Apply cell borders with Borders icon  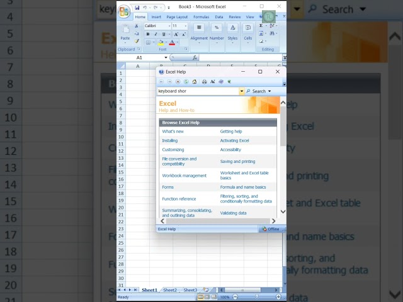pos(149,42)
